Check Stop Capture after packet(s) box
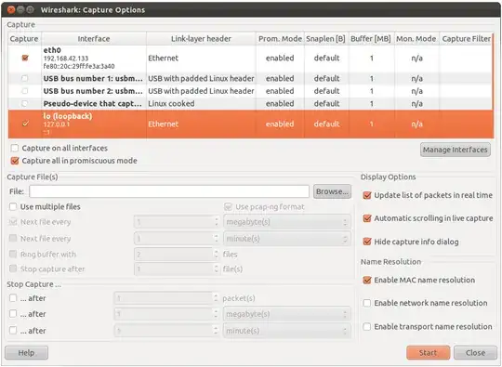The width and height of the screenshot is (502, 367). coord(13,298)
